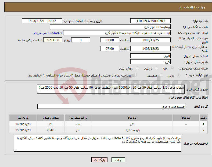Image resolution: width=212 pixels, height=167 pixels.
Task: Click the توضیحات خریدار notes textarea
Action: point(98,143)
